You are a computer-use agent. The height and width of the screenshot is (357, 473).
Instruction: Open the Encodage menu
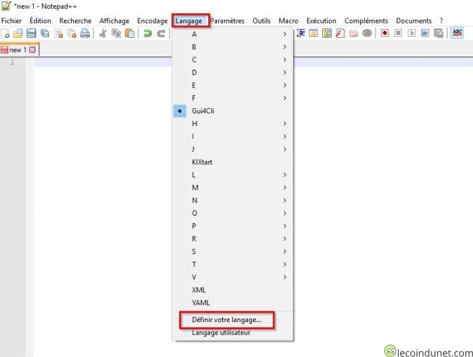pyautogui.click(x=153, y=21)
